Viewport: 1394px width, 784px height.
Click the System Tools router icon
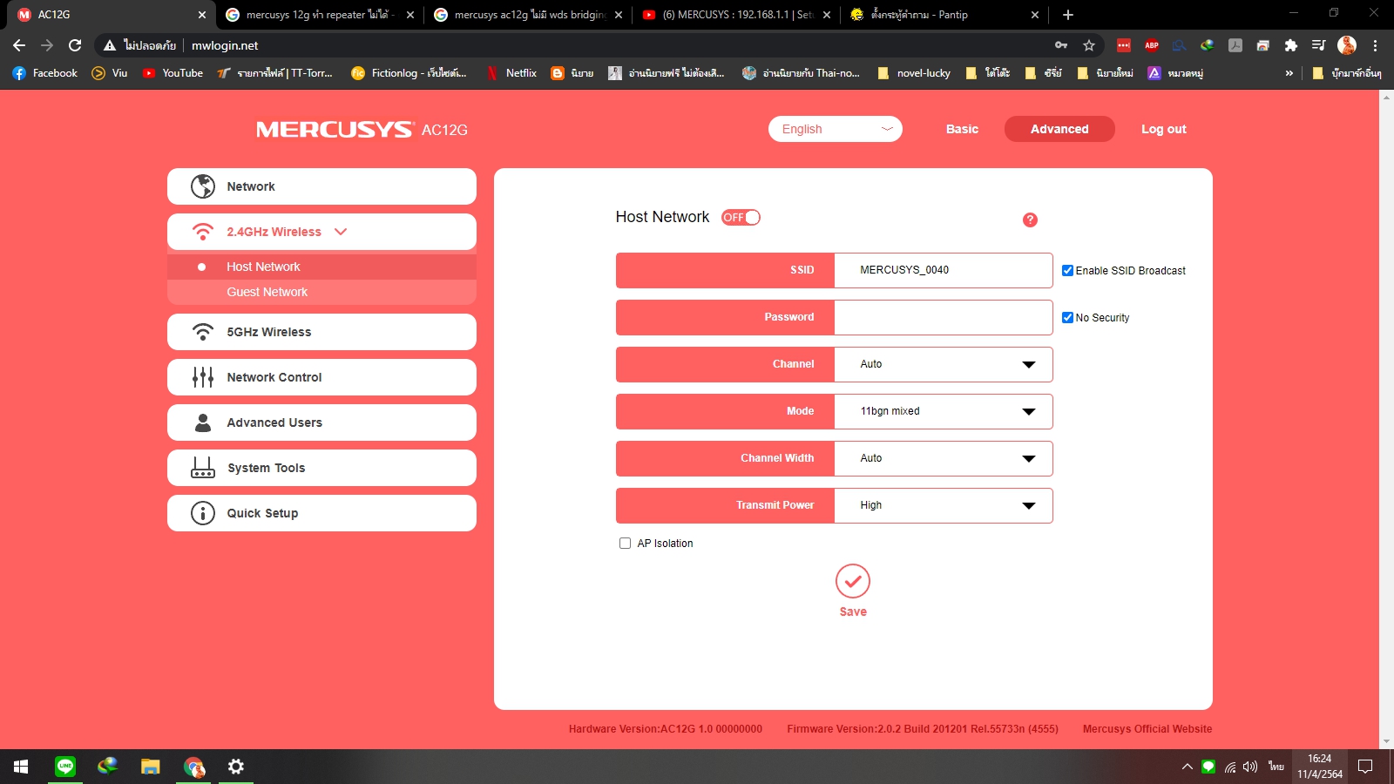(203, 468)
